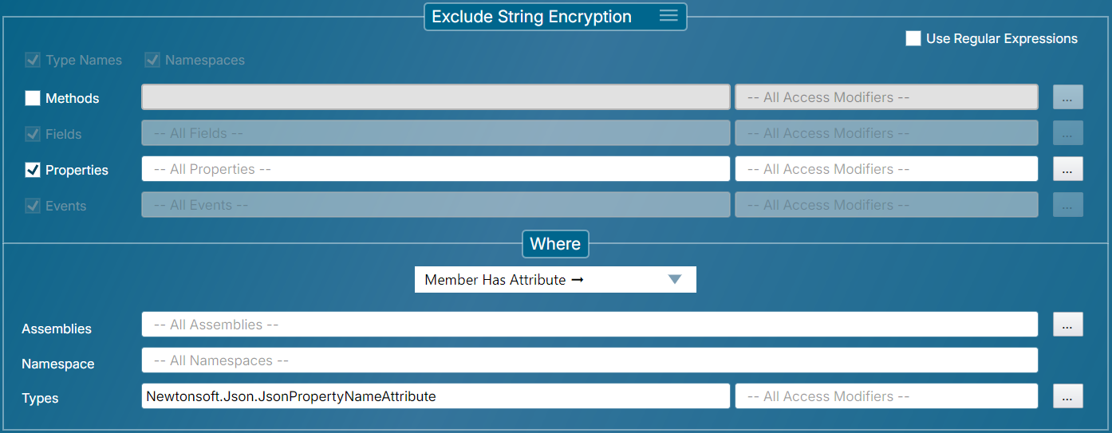Check the Methods checkbox
This screenshot has width=1112, height=433.
pos(33,98)
